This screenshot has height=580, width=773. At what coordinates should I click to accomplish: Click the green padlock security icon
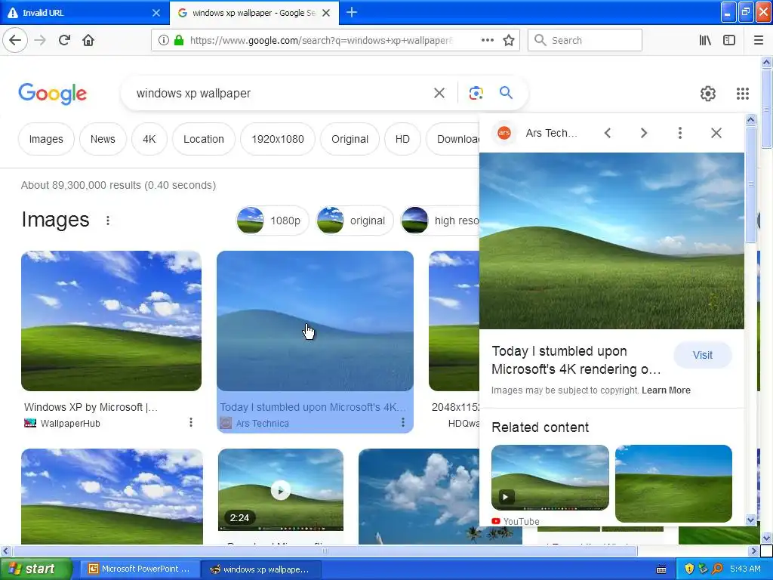pyautogui.click(x=178, y=40)
